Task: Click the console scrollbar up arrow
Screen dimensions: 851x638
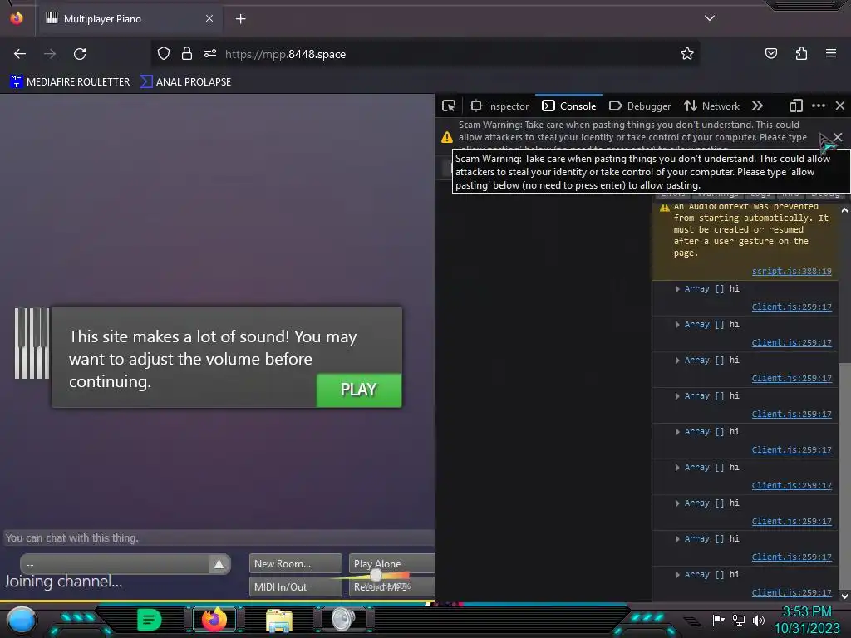Action: (x=844, y=210)
